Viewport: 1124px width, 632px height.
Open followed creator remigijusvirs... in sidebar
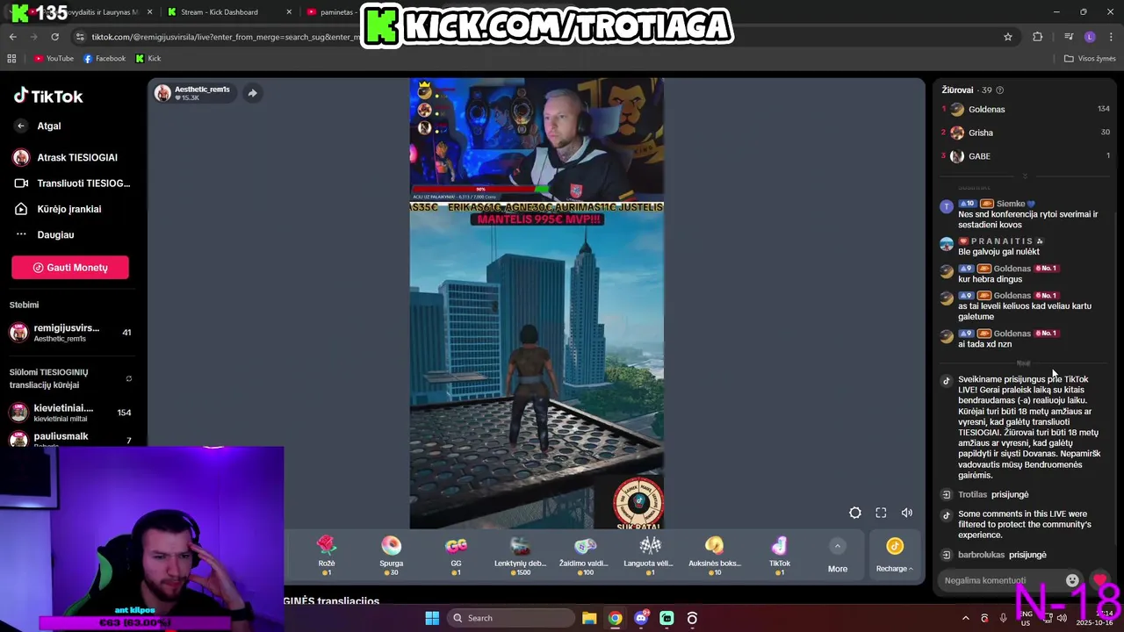pos(70,333)
